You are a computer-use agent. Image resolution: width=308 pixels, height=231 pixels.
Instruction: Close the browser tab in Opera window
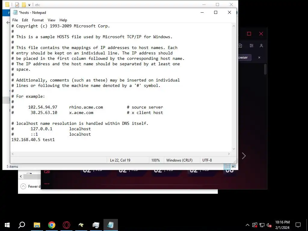[x=259, y=57]
